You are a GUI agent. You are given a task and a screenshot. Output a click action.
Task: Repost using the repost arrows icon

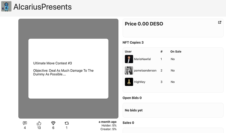(x=67, y=123)
